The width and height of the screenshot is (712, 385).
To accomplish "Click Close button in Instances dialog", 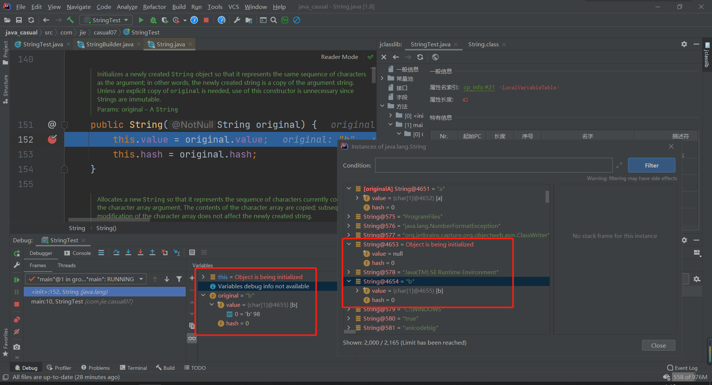I will 659,345.
